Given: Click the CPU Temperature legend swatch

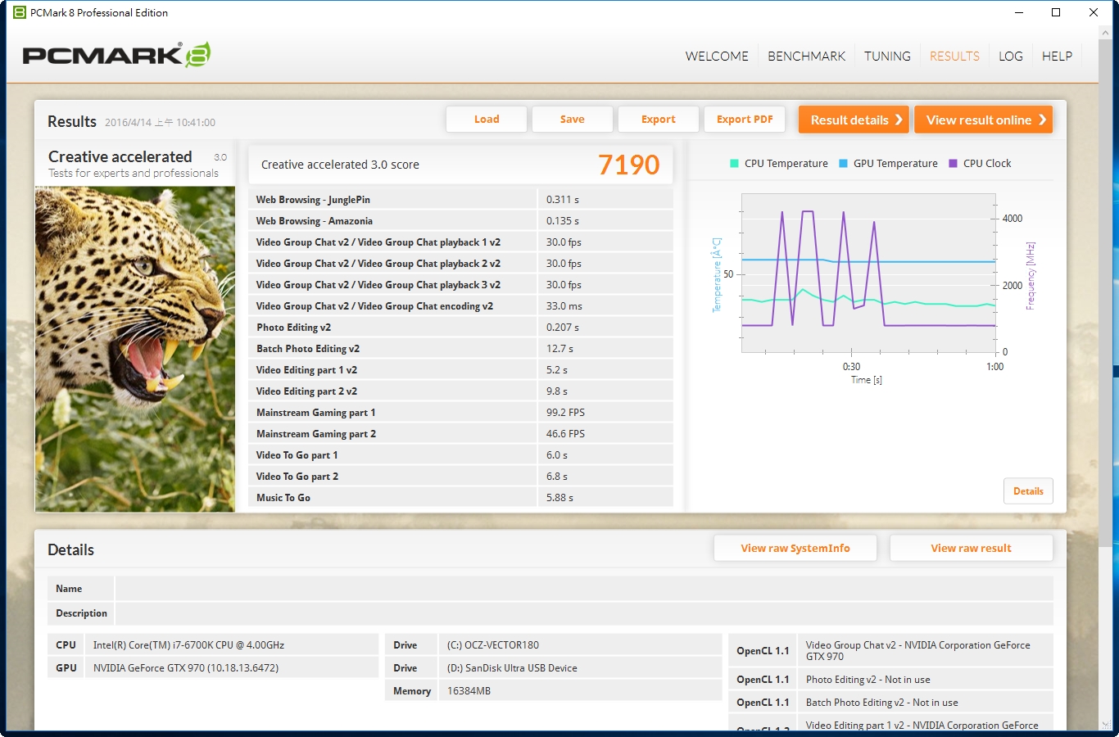Looking at the screenshot, I should click(734, 164).
